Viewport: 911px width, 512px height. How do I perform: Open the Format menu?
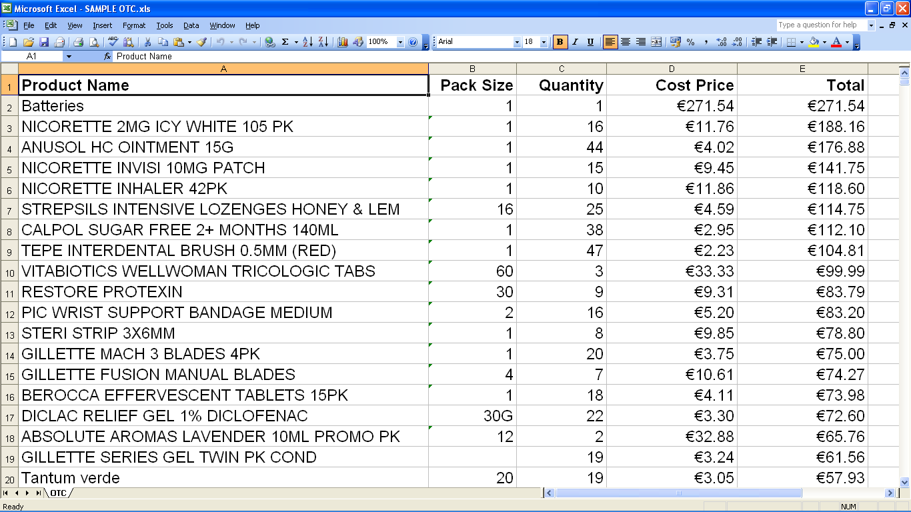(x=133, y=25)
